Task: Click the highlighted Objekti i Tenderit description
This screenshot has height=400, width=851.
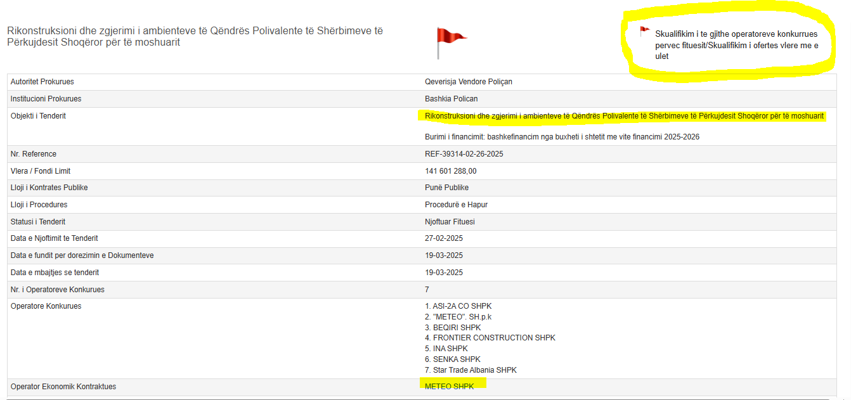Action: [x=624, y=116]
